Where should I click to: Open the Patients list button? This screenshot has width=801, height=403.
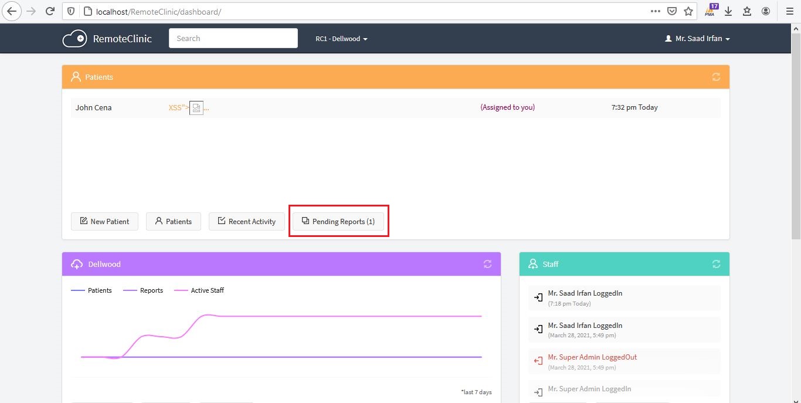173,221
